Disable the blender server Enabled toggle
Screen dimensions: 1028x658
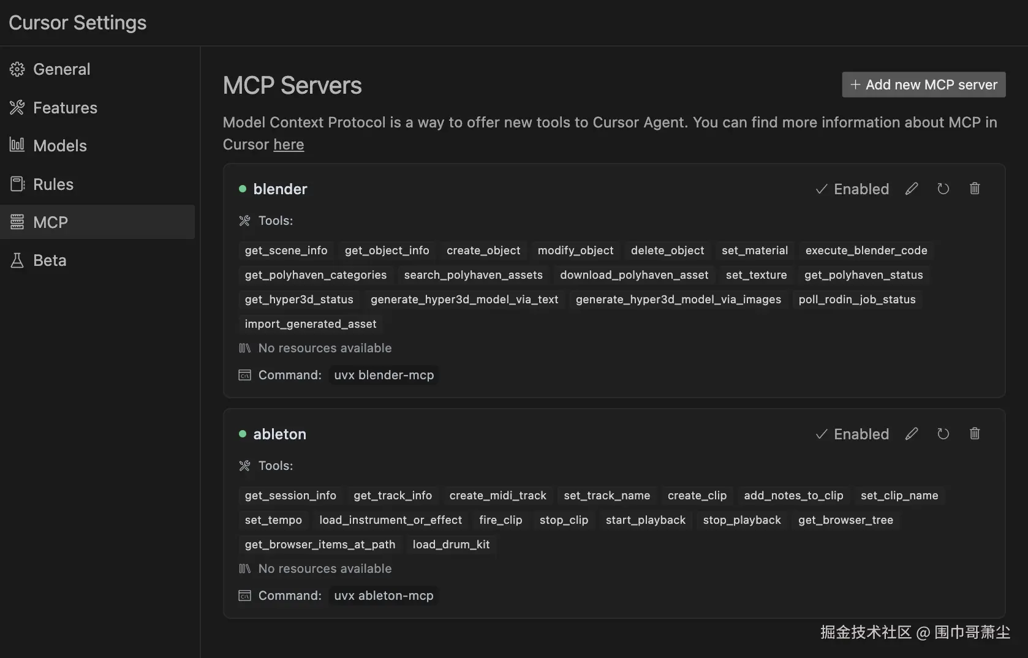click(x=852, y=189)
